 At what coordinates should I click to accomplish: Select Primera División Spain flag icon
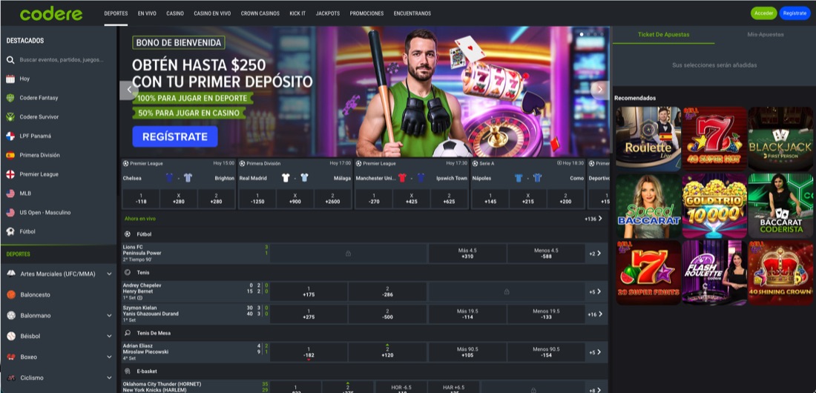10,155
